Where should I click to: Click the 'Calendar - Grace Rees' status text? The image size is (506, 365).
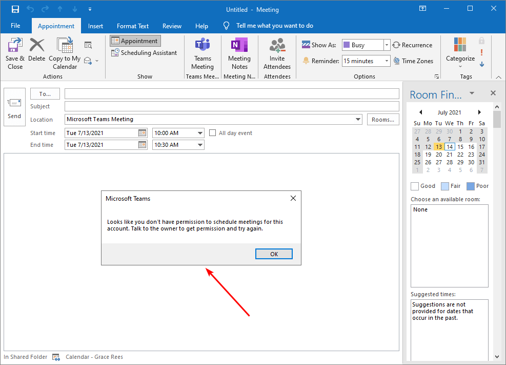(x=94, y=357)
